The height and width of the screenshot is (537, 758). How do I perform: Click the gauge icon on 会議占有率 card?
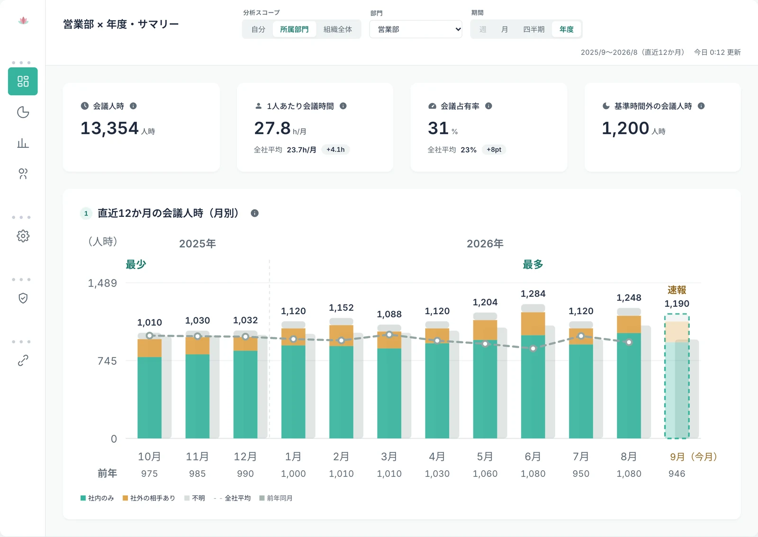point(432,106)
